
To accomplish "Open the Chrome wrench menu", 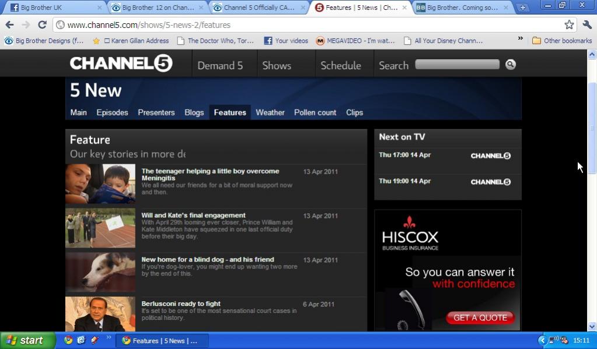I will click(x=587, y=25).
